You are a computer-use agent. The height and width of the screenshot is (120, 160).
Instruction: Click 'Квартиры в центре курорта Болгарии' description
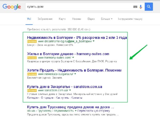(x=72, y=61)
